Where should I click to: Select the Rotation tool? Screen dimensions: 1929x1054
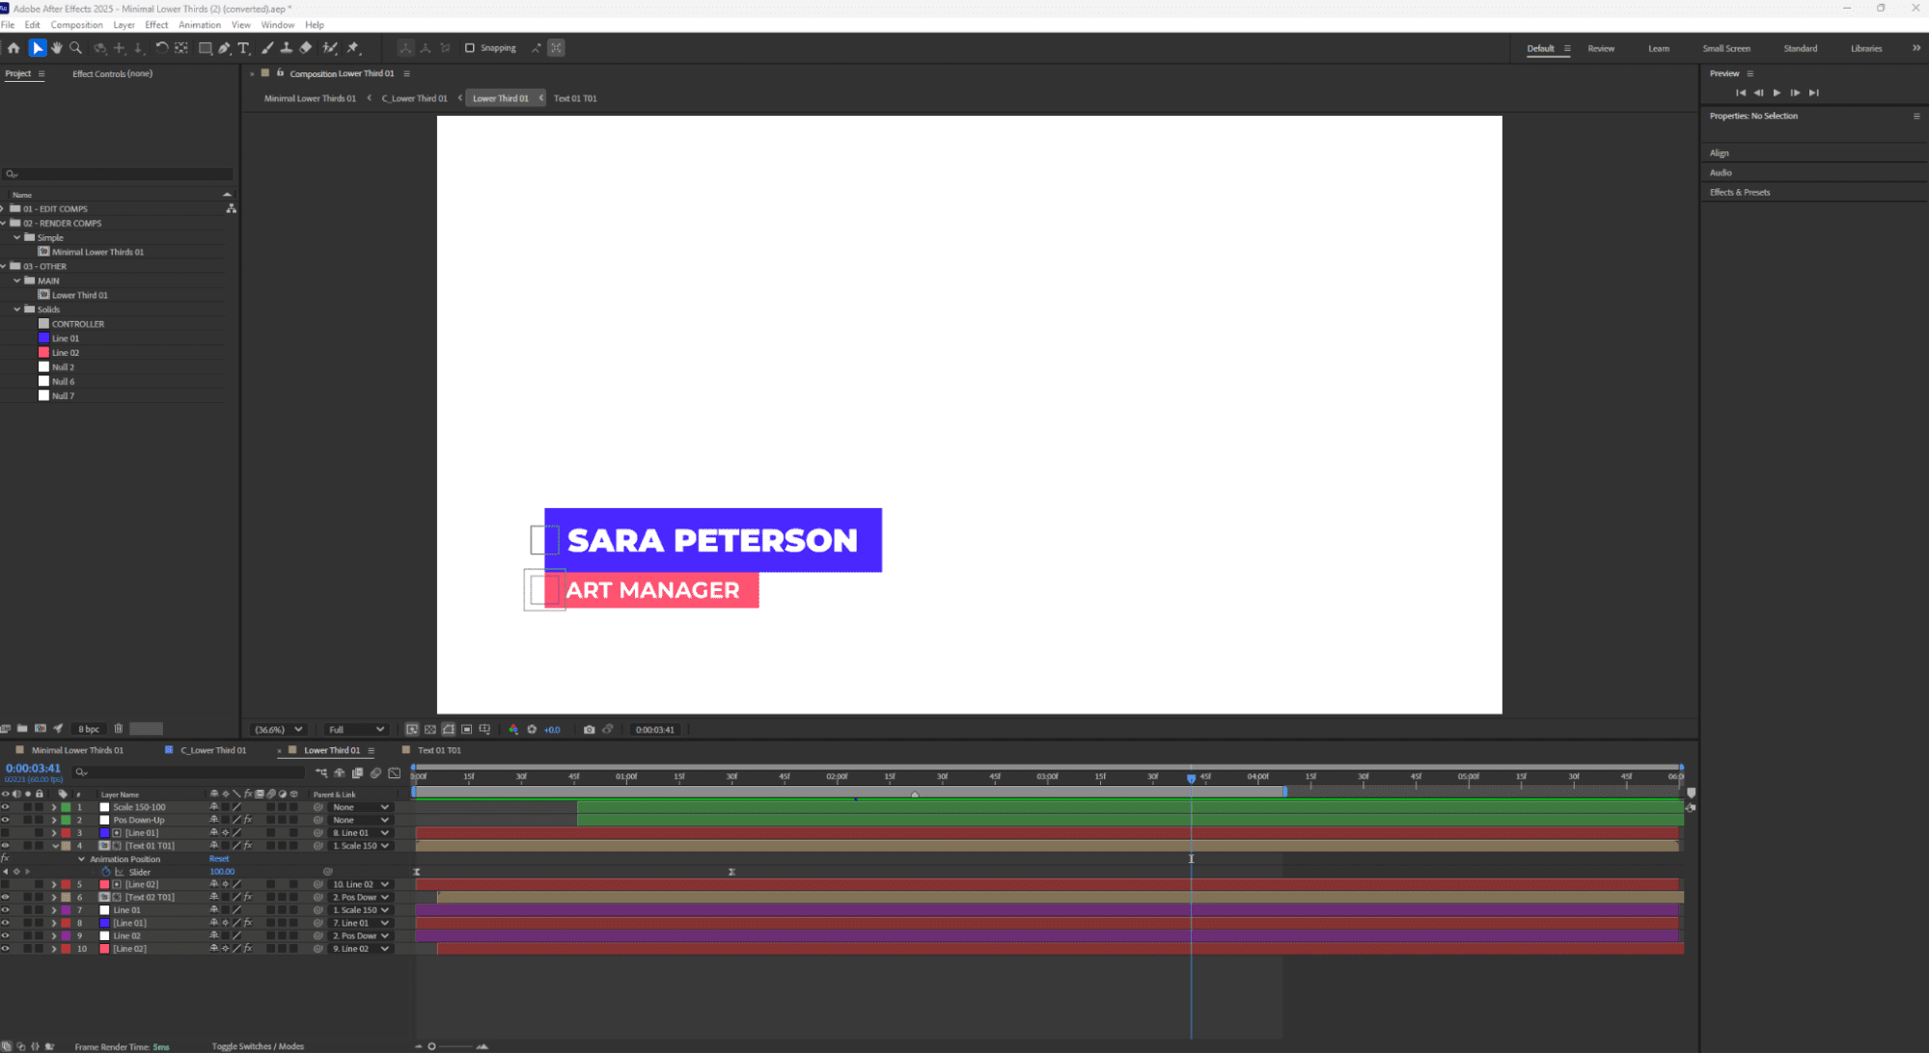(162, 47)
